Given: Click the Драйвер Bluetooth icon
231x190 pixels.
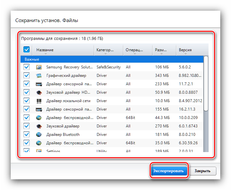Looking at the screenshot, I should click(x=39, y=135).
